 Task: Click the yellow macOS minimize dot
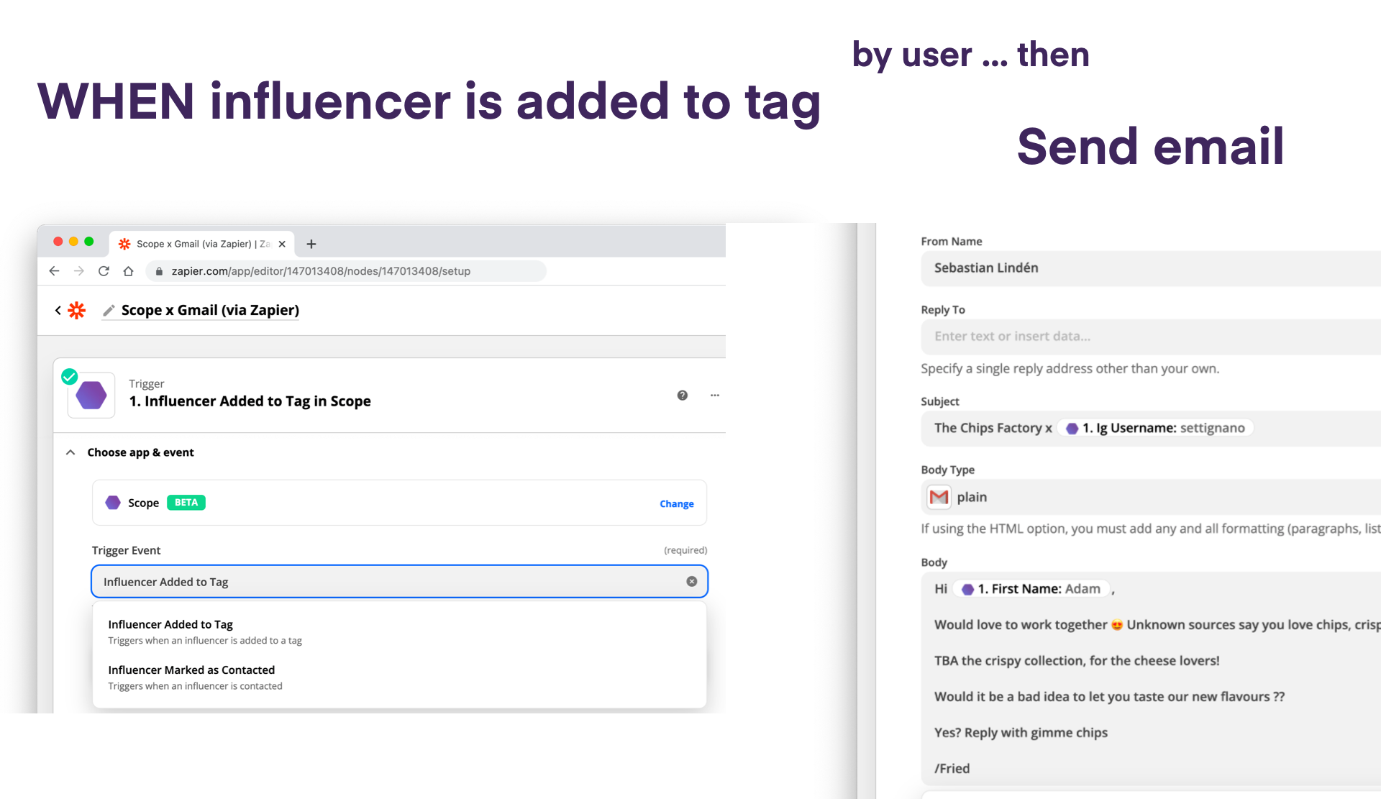[x=73, y=242]
